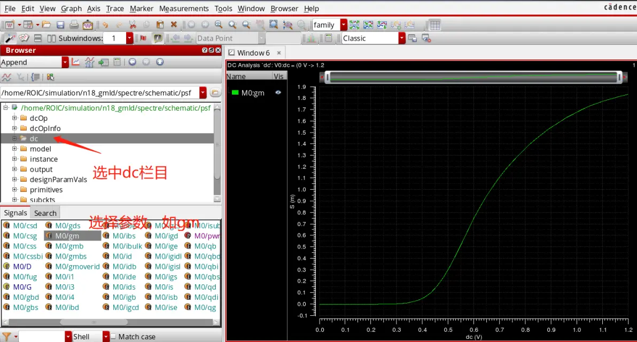This screenshot has height=342, width=637.
Task: Click the filter text input field
Action: (42, 336)
